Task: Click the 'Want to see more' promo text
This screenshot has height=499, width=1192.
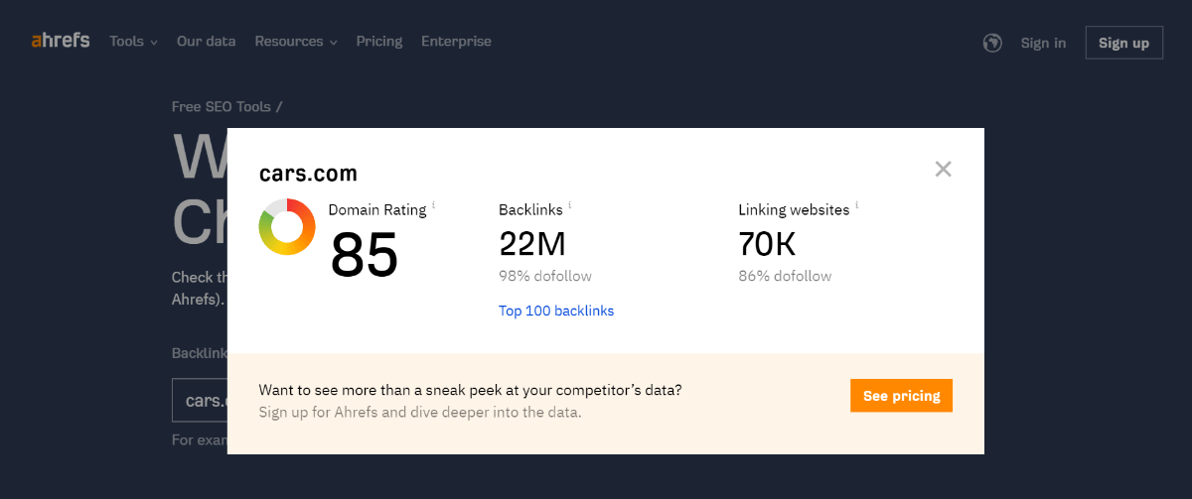Action: (471, 390)
